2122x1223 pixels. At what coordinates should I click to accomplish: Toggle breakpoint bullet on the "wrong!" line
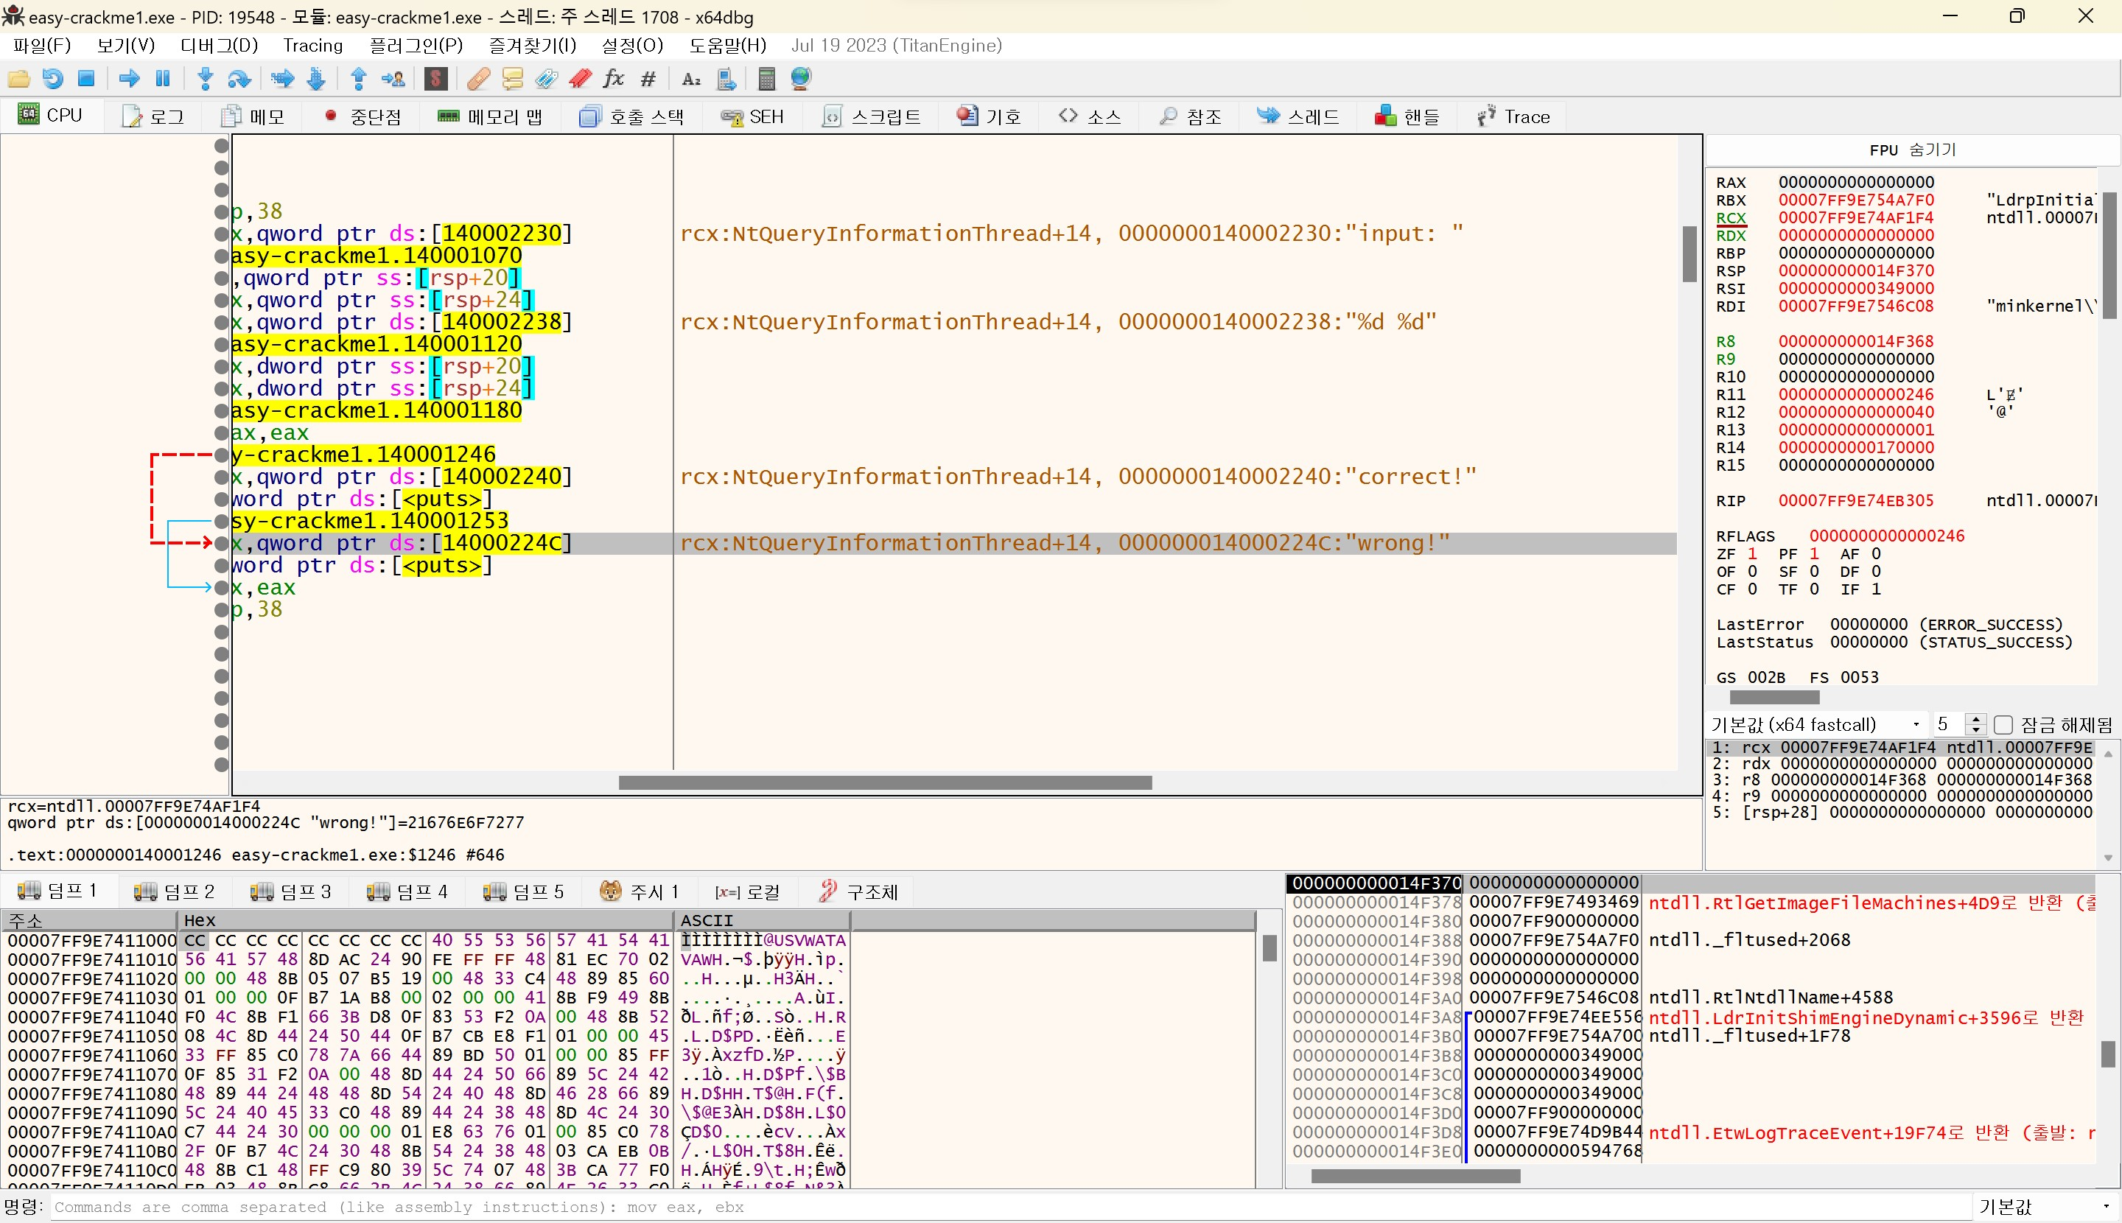222,544
